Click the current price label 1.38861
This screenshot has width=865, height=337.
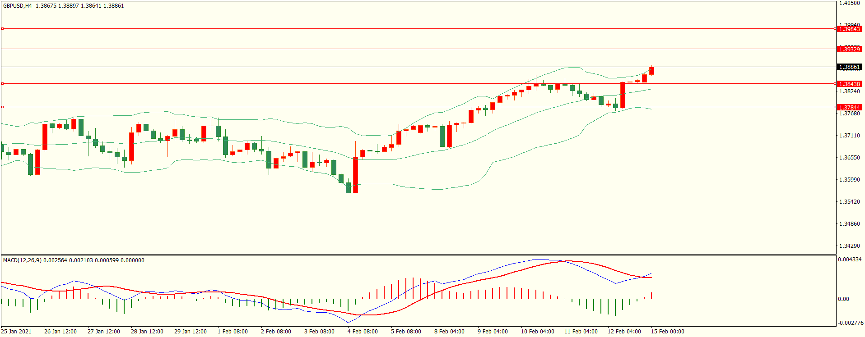(849, 67)
